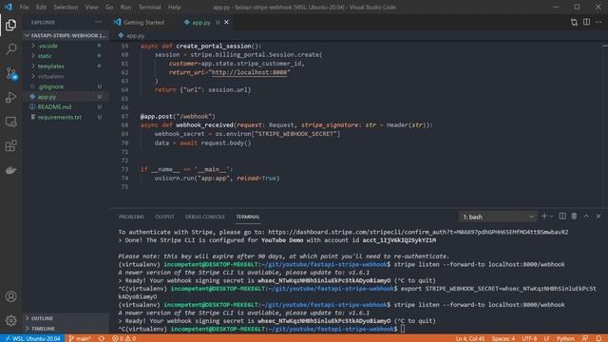The image size is (608, 342).
Task: Open errors and warnings status item
Action: (x=123, y=338)
